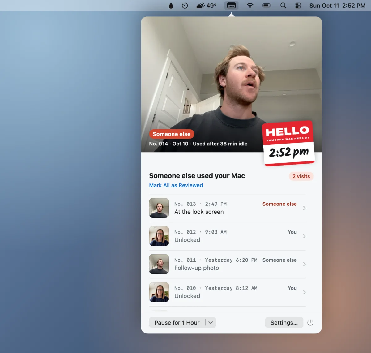371x353 pixels.
Task: Click the HELLO 2:52 pm name tag sticker
Action: 289,143
